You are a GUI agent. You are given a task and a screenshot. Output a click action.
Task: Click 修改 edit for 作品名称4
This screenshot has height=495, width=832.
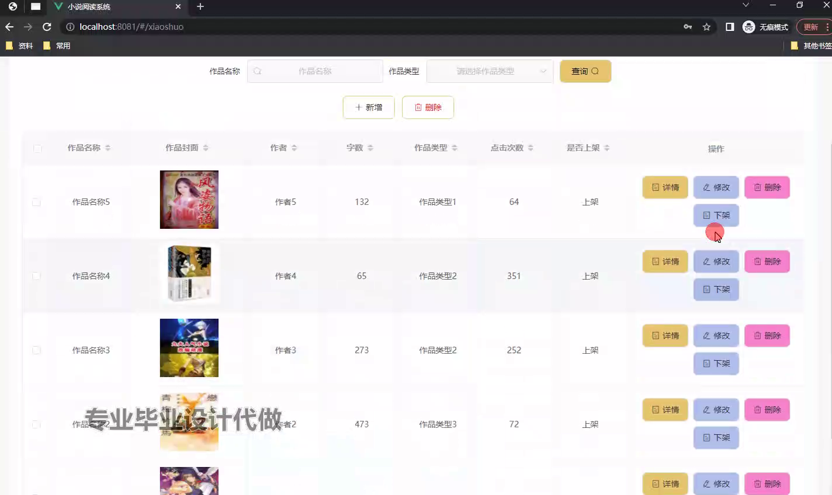716,262
